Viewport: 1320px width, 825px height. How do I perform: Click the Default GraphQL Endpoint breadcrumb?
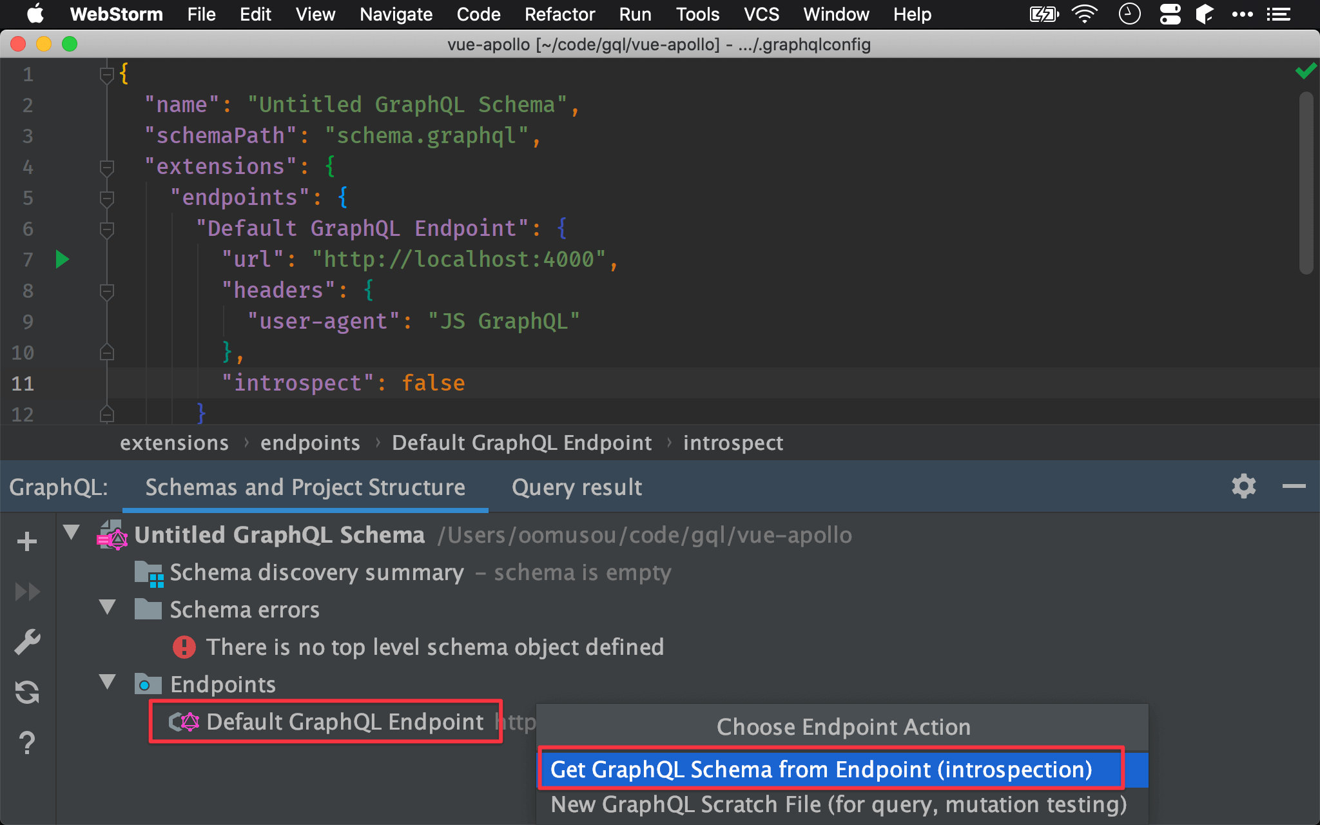click(522, 443)
